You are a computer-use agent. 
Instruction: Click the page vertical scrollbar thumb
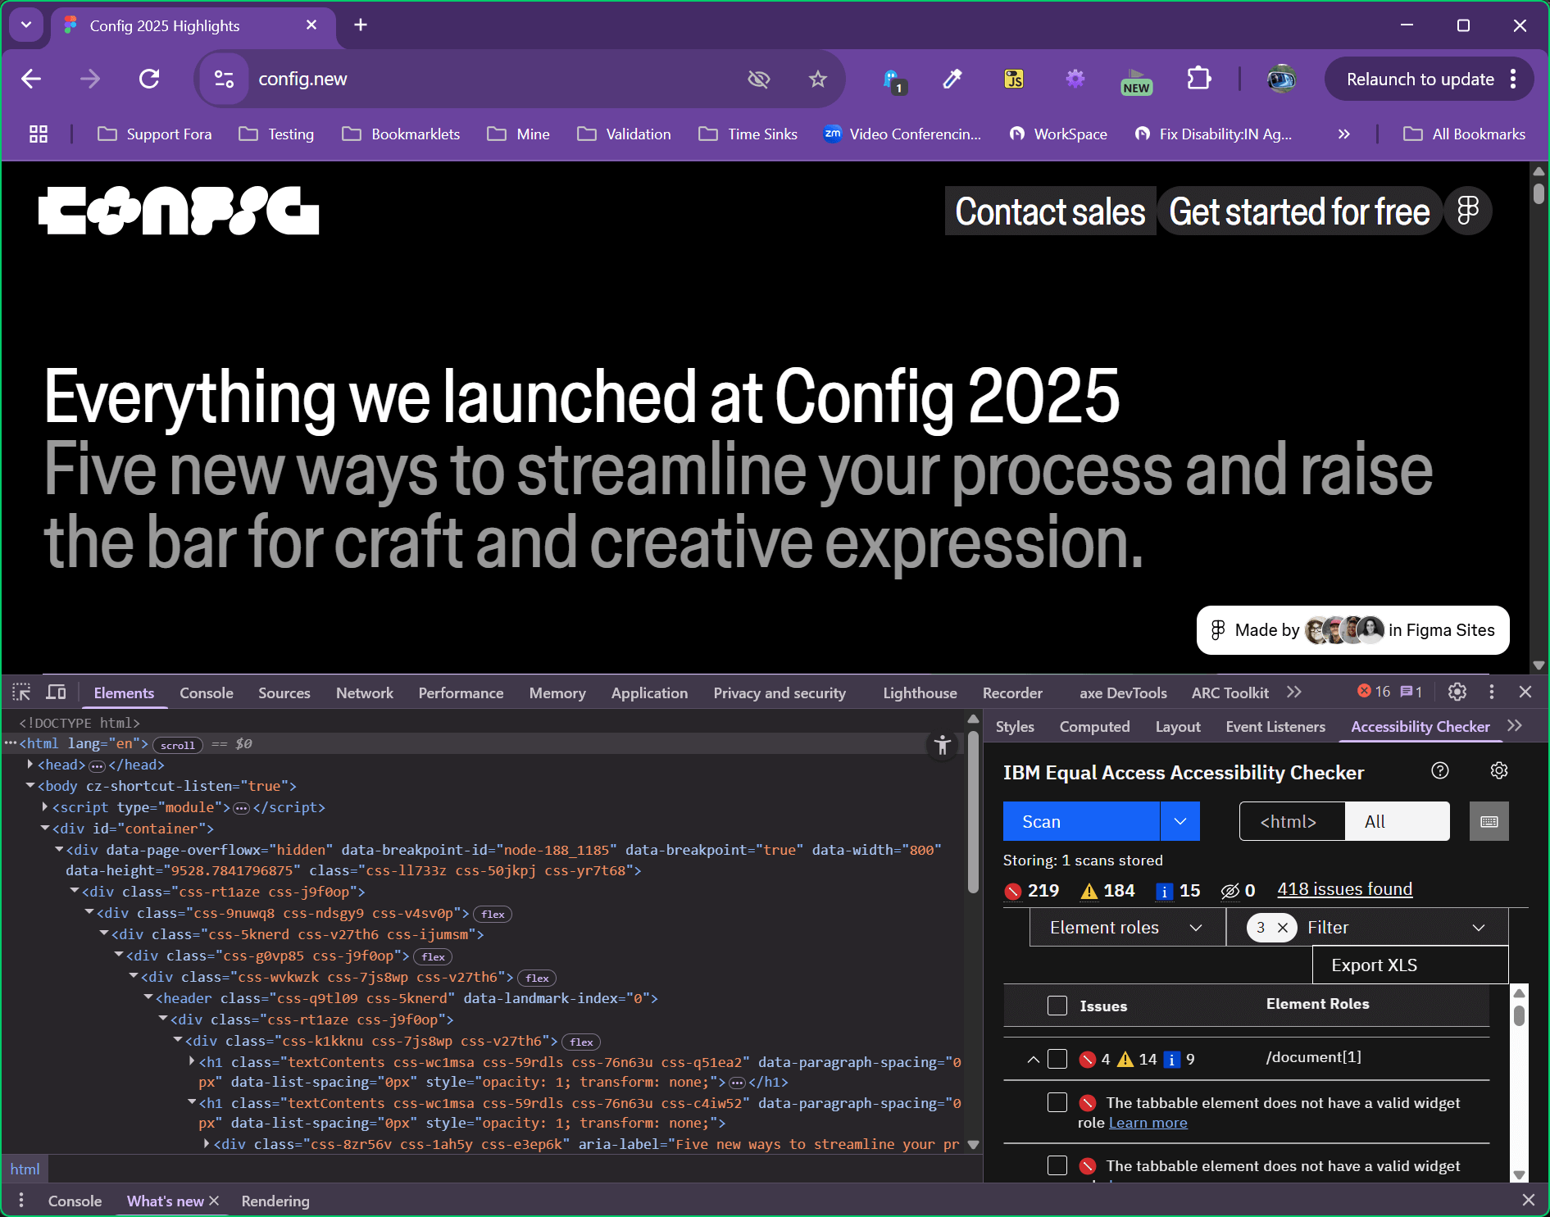pyautogui.click(x=1539, y=193)
